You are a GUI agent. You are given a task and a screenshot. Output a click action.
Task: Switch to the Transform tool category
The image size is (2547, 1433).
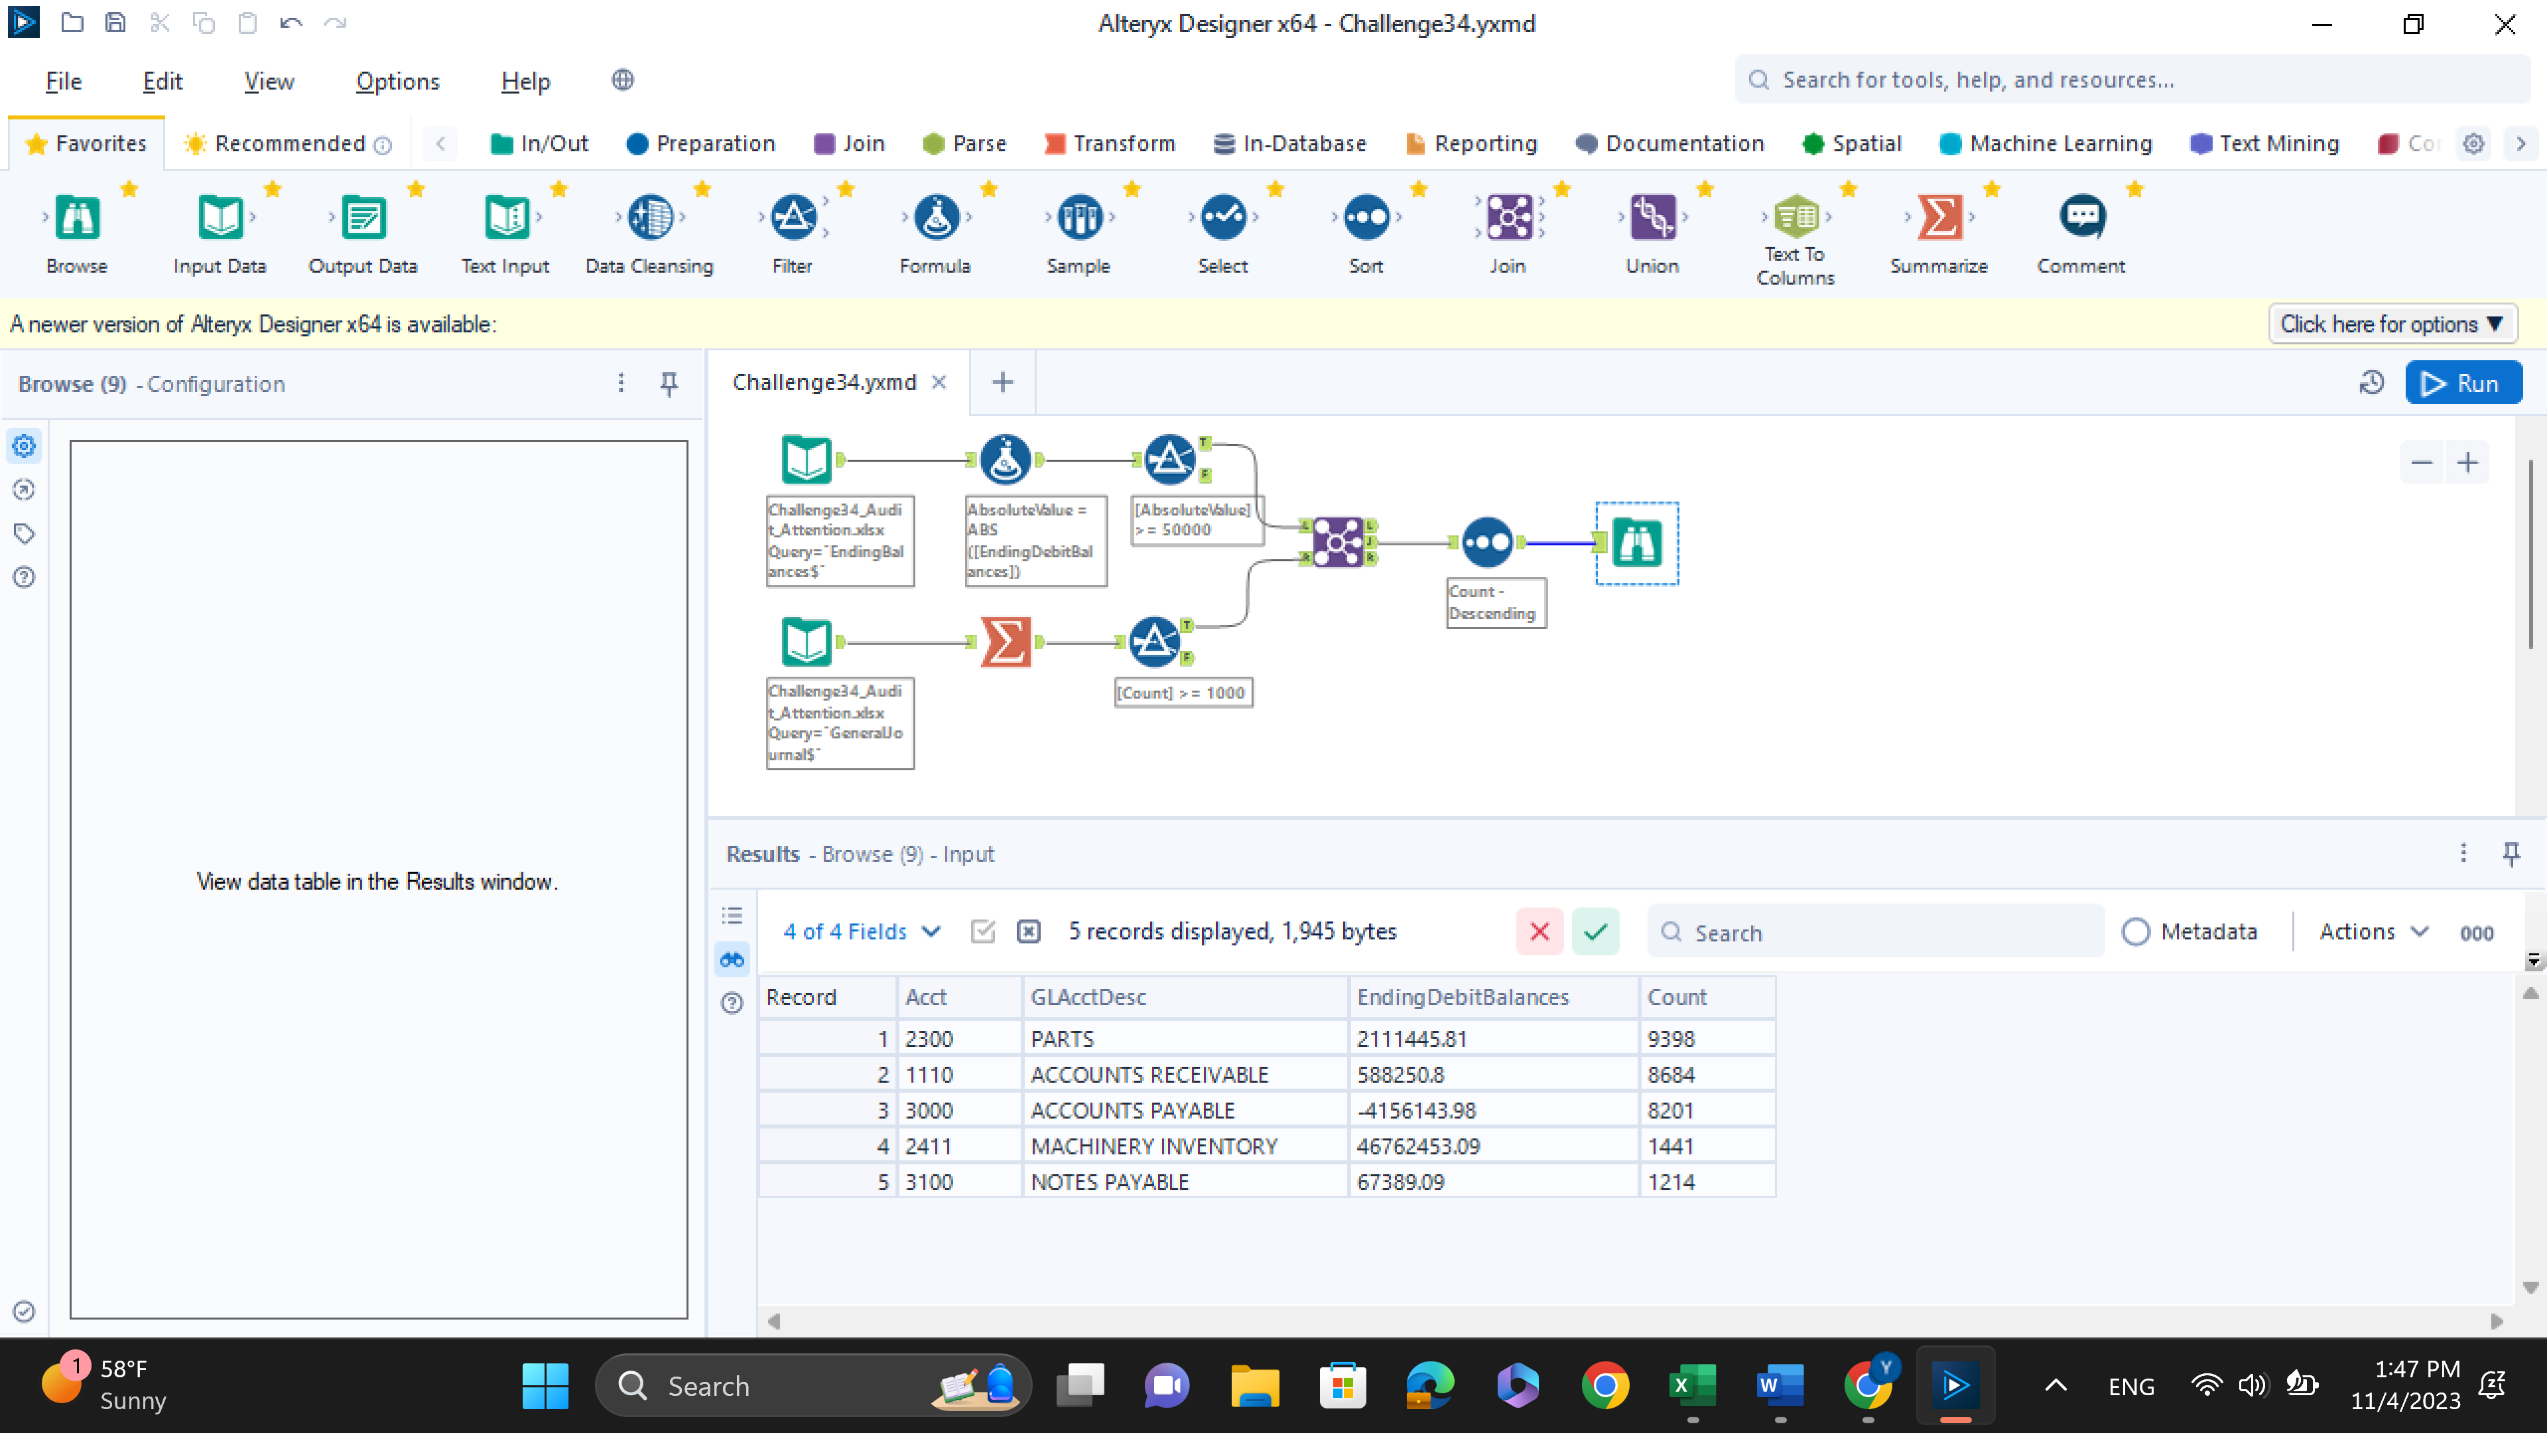pyautogui.click(x=1110, y=145)
